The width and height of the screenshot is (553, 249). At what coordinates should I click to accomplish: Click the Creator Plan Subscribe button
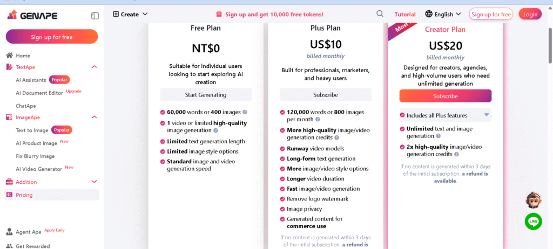pos(445,96)
